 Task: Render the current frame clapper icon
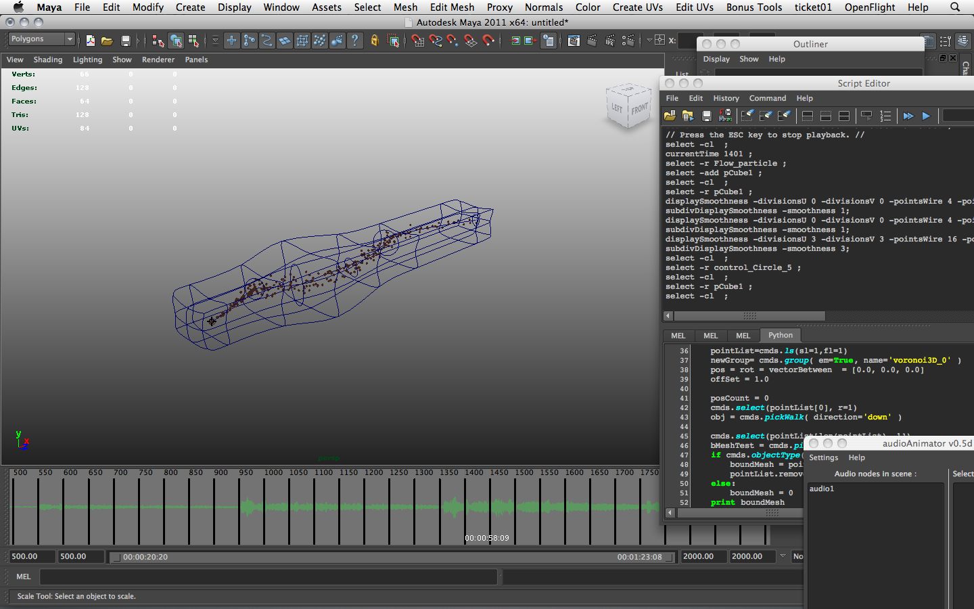[592, 41]
